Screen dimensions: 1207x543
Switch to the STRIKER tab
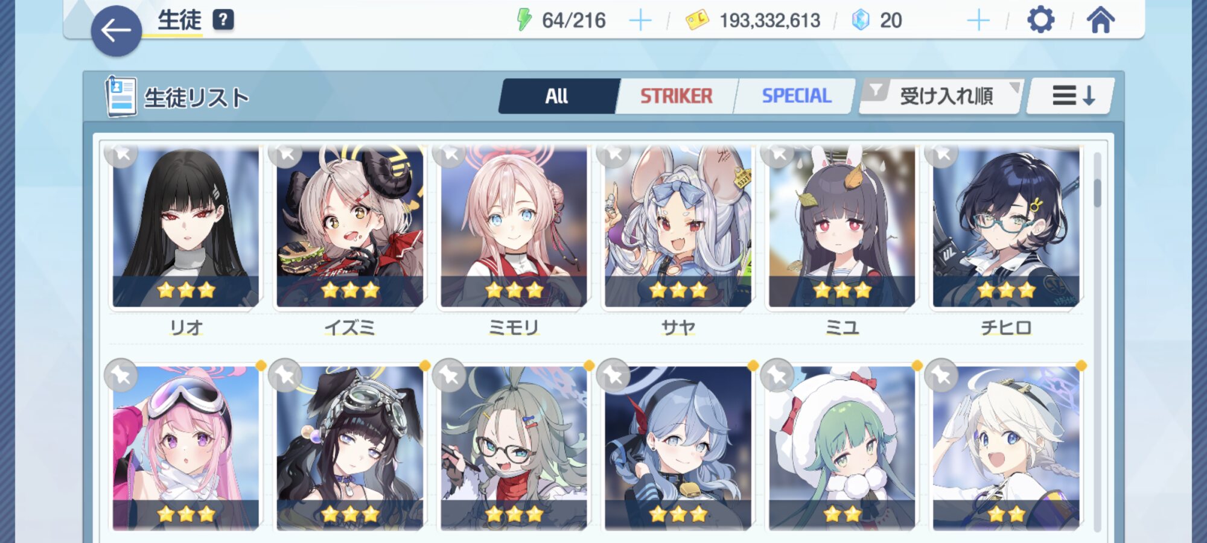pyautogui.click(x=677, y=96)
